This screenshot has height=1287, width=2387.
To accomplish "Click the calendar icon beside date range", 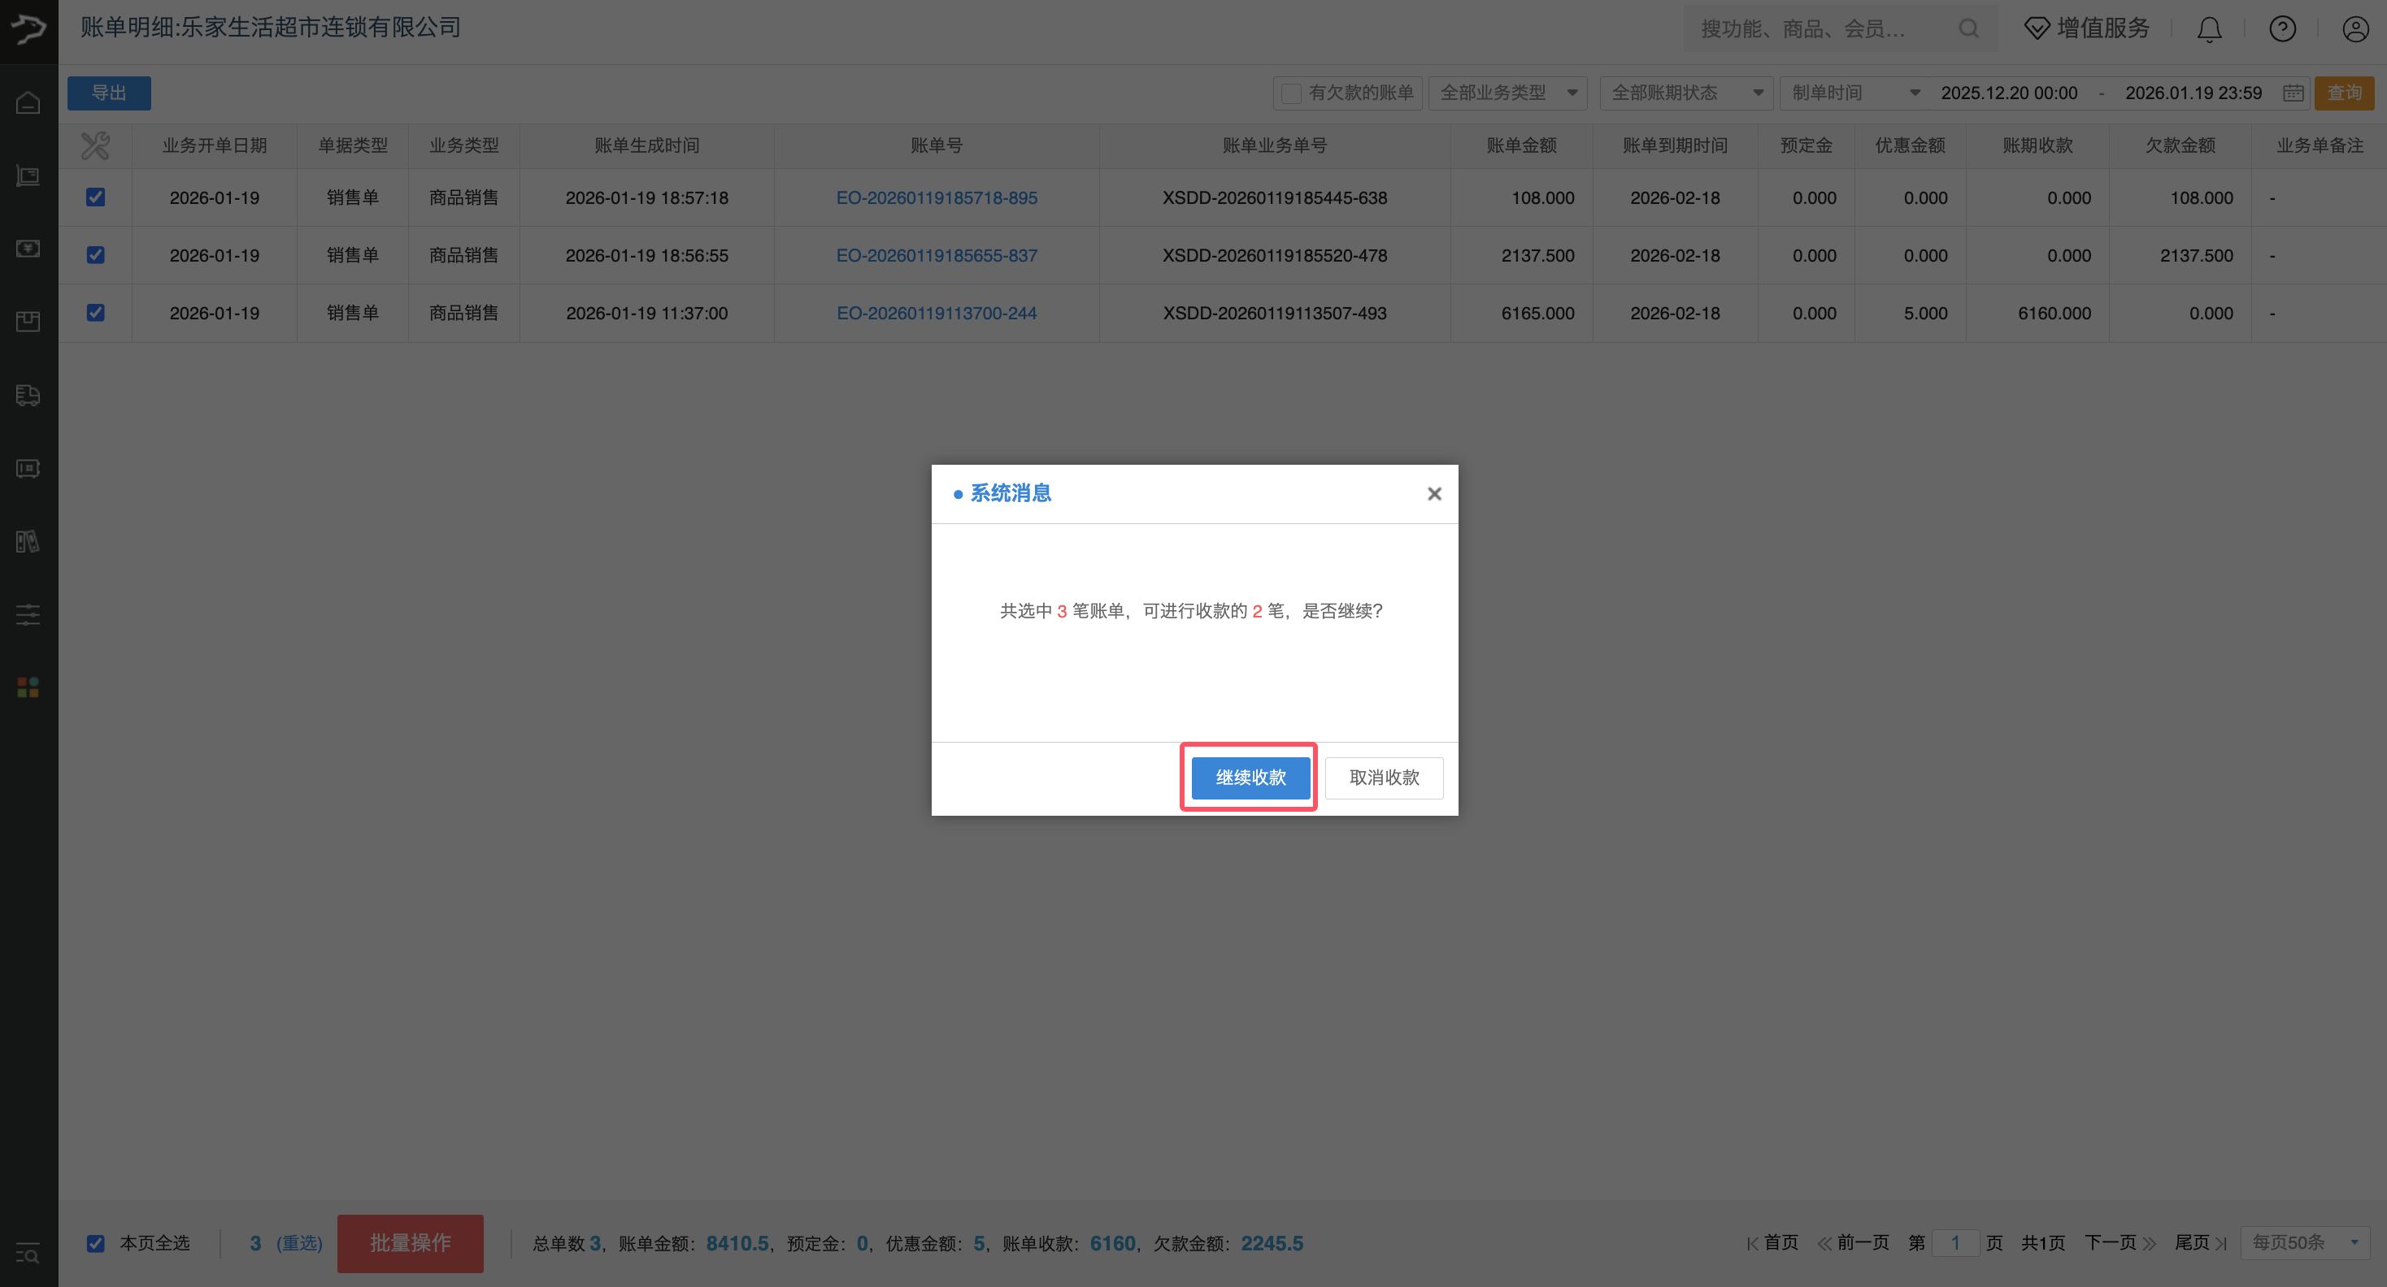I will (2294, 93).
